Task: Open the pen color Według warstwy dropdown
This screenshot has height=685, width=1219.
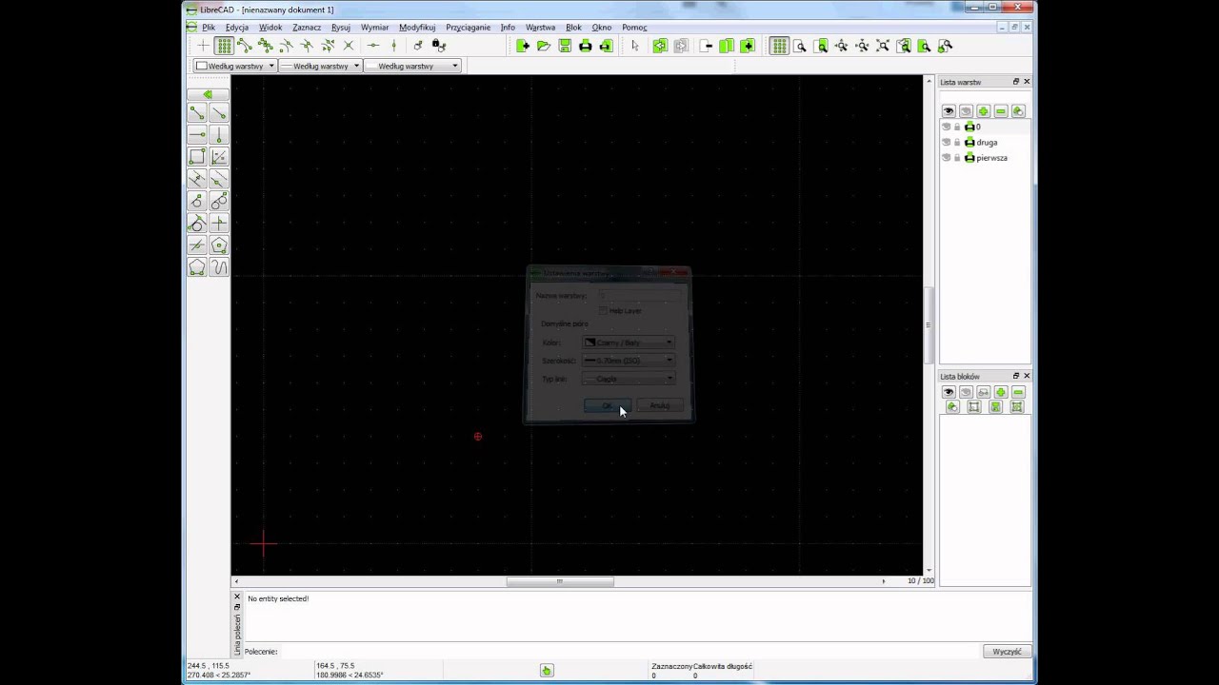Action: [234, 66]
